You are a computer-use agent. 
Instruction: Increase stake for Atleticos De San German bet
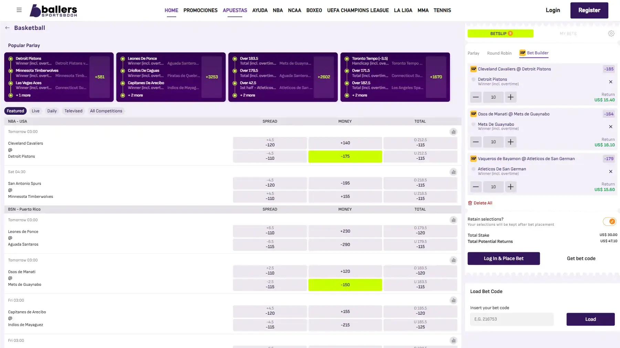coord(511,187)
